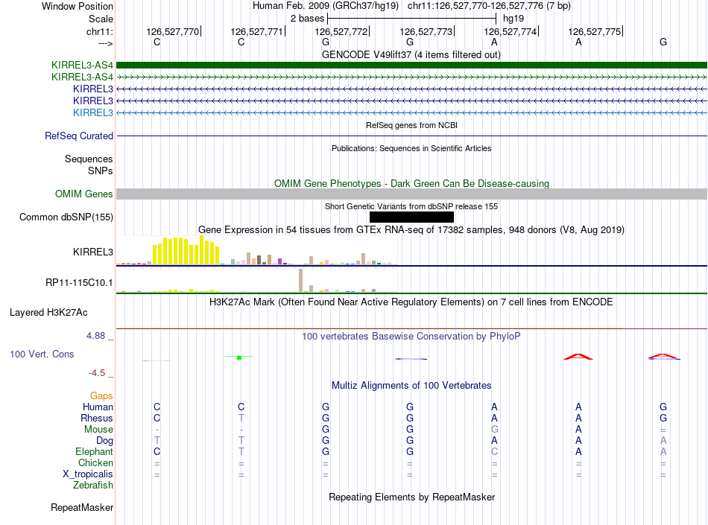Image resolution: width=708 pixels, height=525 pixels.
Task: Click the 126,527,774 coordinate label
Action: coord(511,31)
